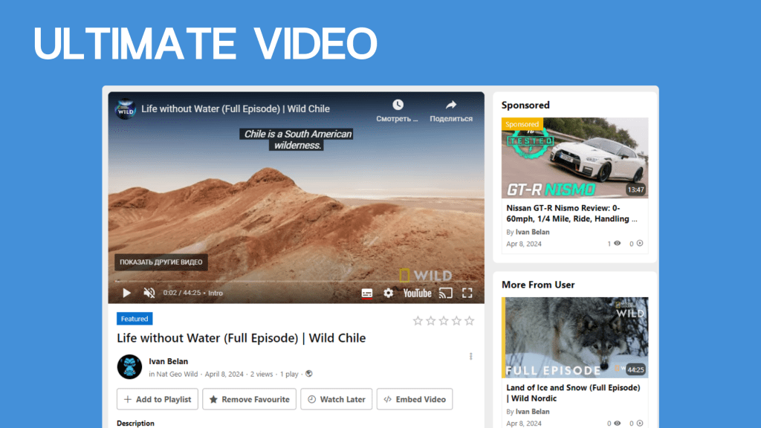Click the Add to Playlist button
Screen dimensions: 761x428
(x=158, y=399)
